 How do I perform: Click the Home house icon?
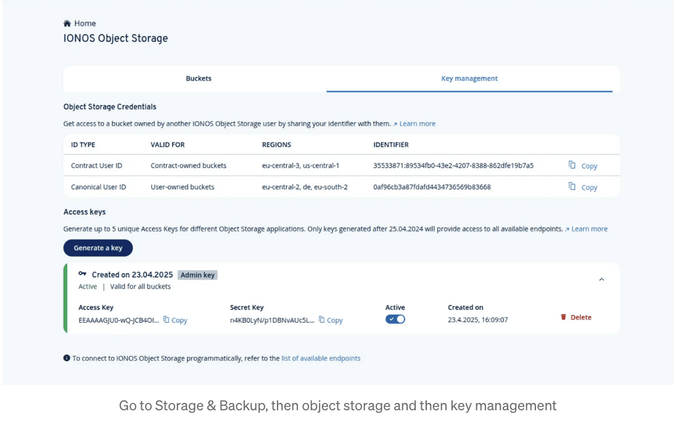67,23
